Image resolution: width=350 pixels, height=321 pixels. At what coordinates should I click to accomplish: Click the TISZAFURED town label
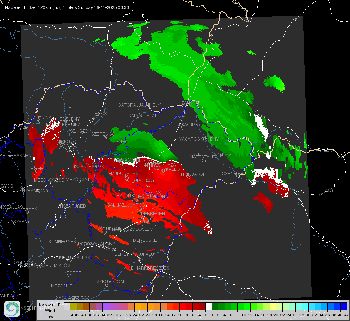73,206
